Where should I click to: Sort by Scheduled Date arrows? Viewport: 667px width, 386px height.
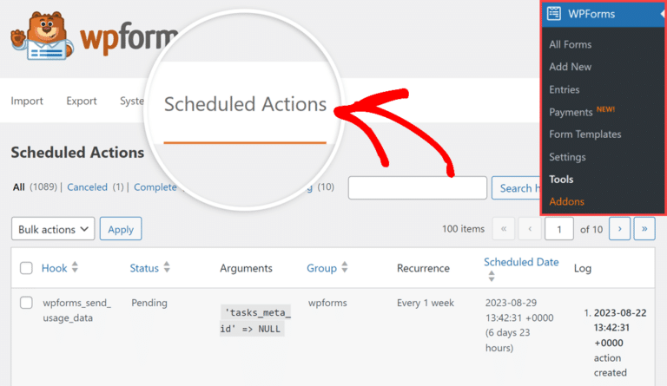(x=492, y=276)
